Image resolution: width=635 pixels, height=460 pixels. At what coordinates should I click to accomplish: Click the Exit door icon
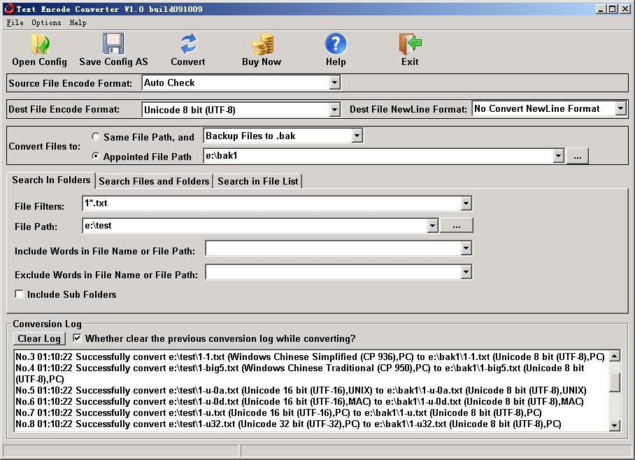tap(410, 44)
